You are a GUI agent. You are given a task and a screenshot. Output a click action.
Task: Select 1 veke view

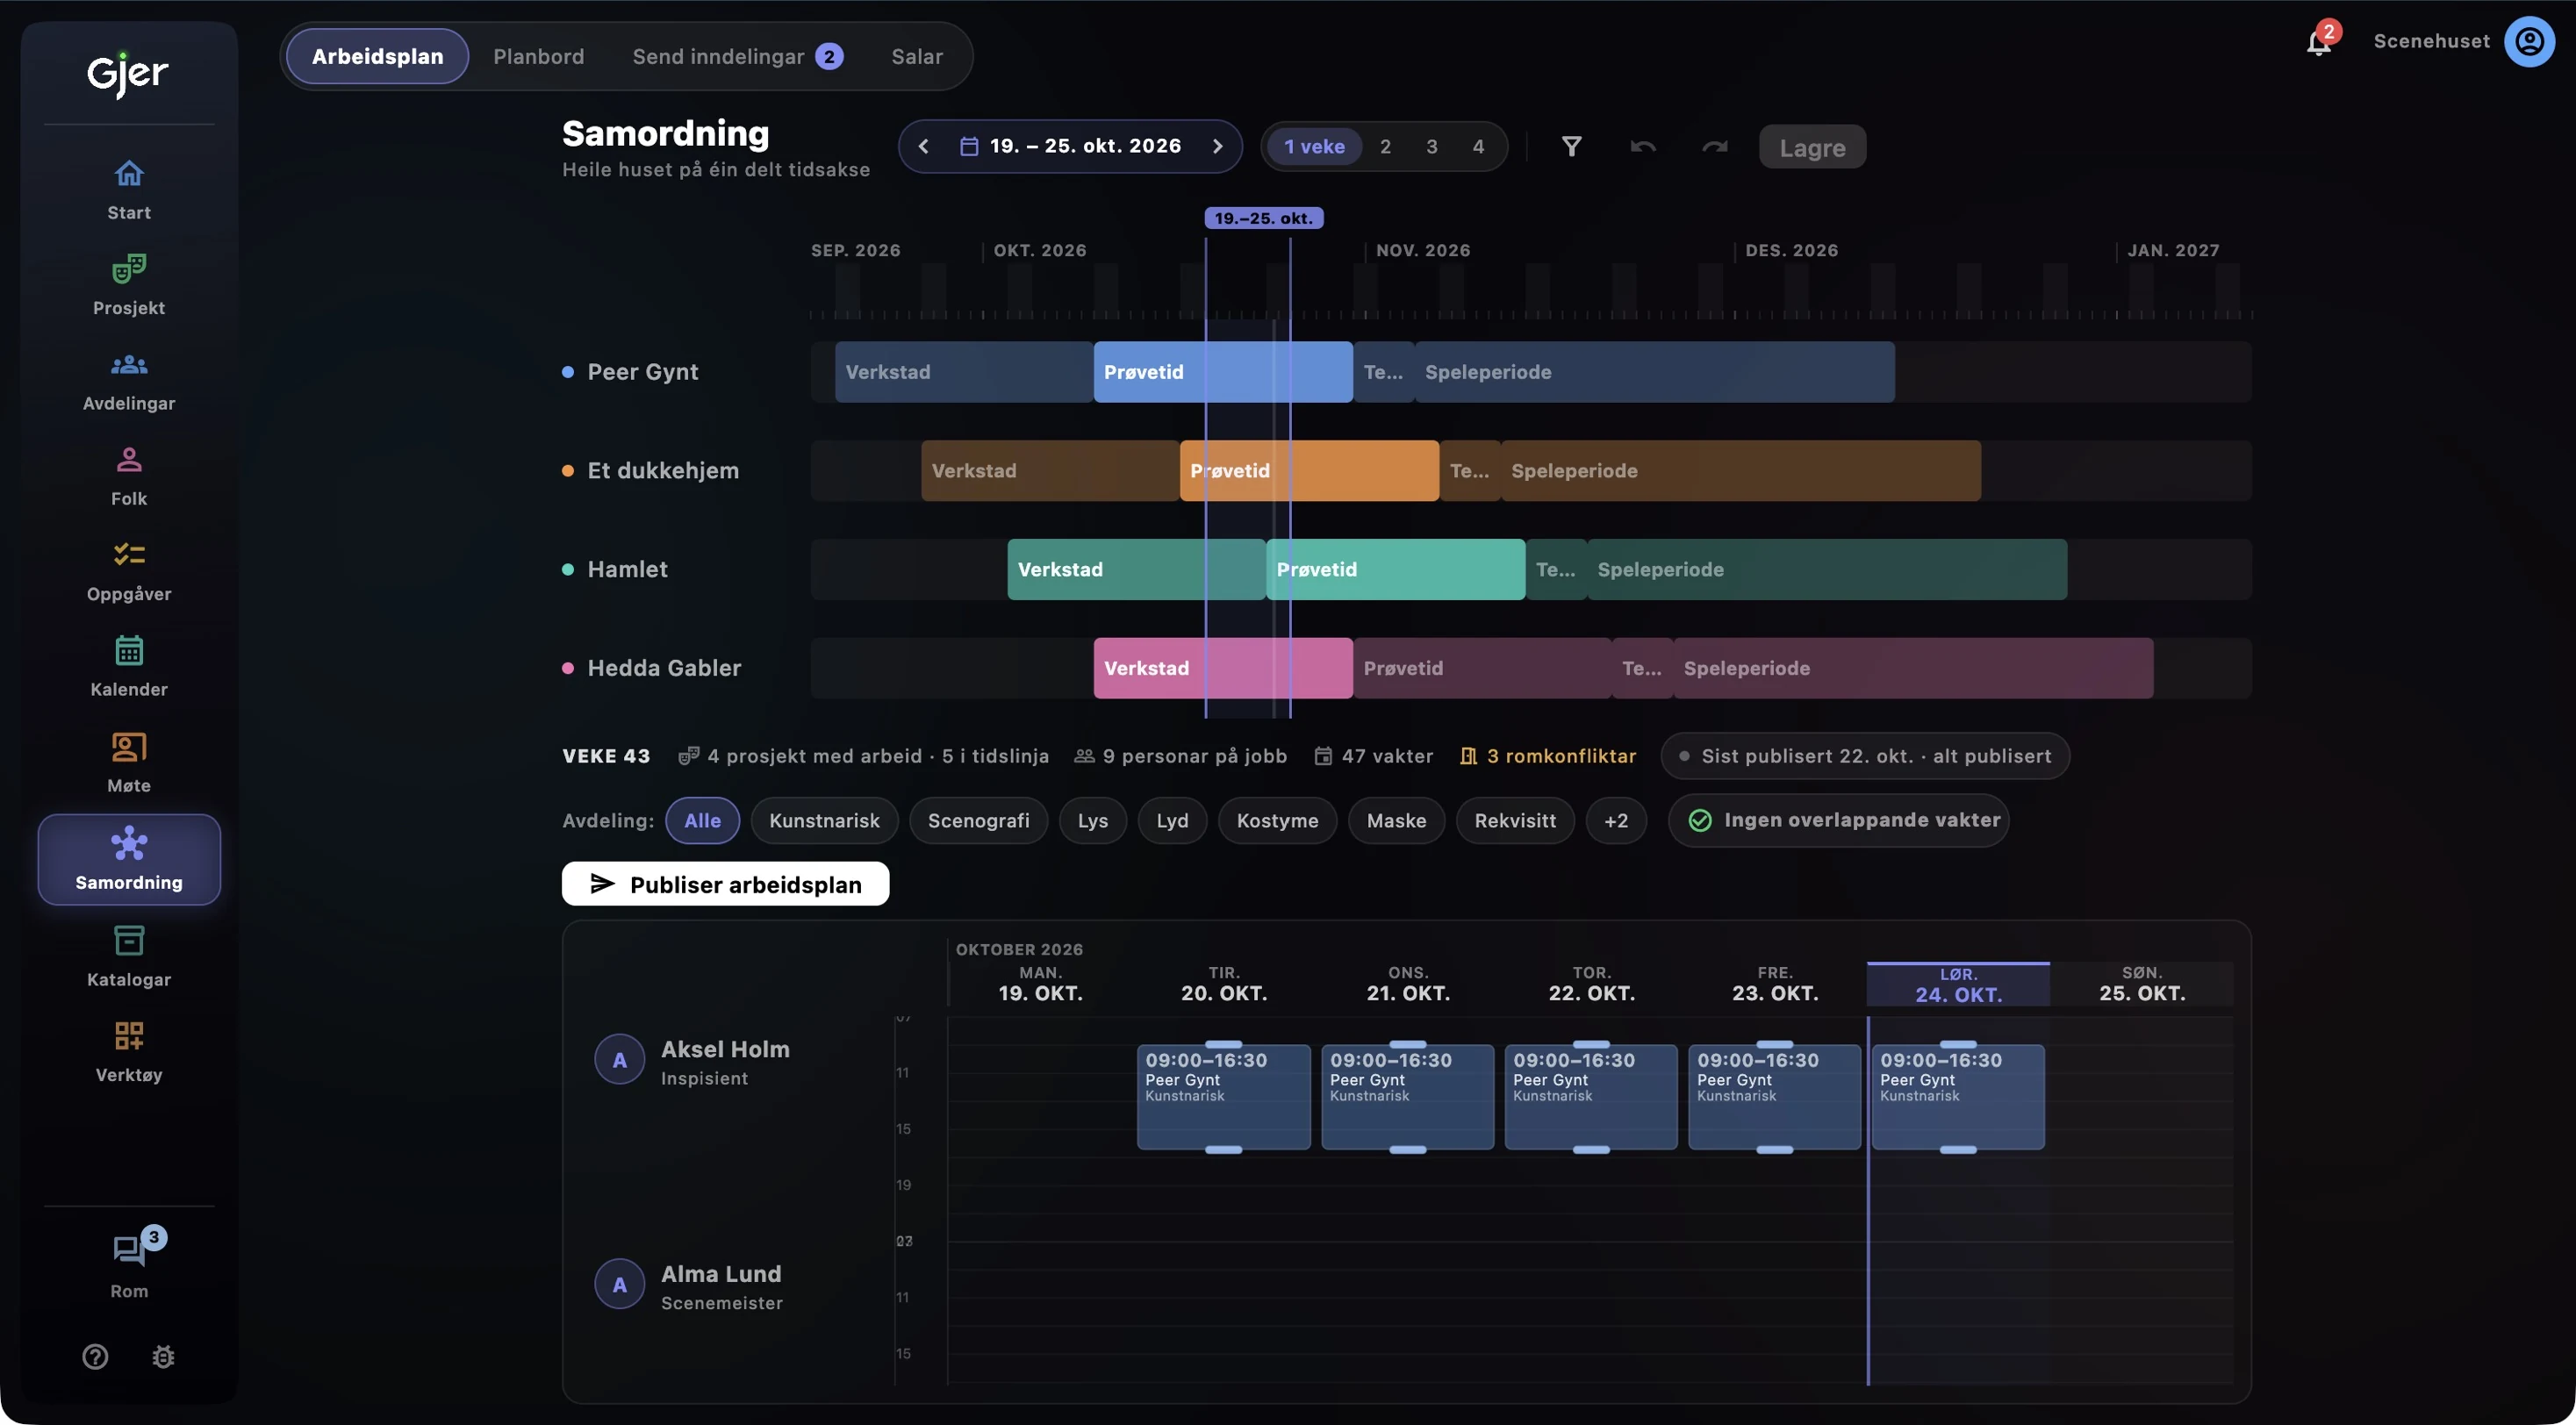click(1314, 146)
